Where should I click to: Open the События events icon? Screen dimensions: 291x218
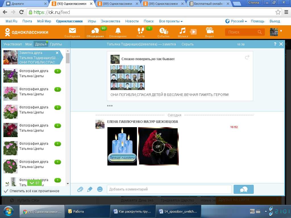tap(163, 32)
